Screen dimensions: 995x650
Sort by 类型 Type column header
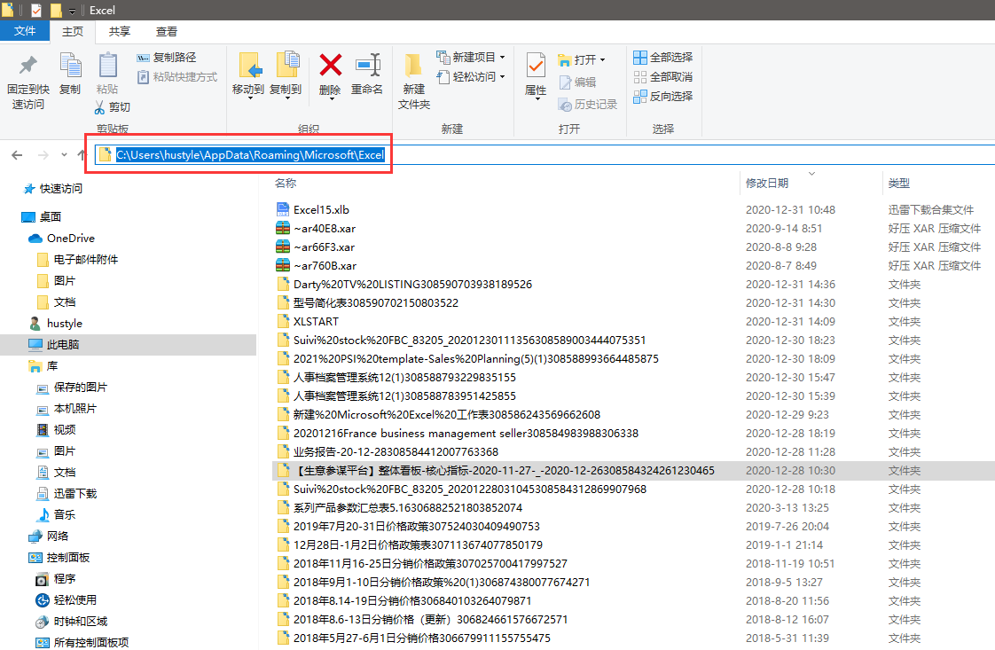(x=898, y=184)
